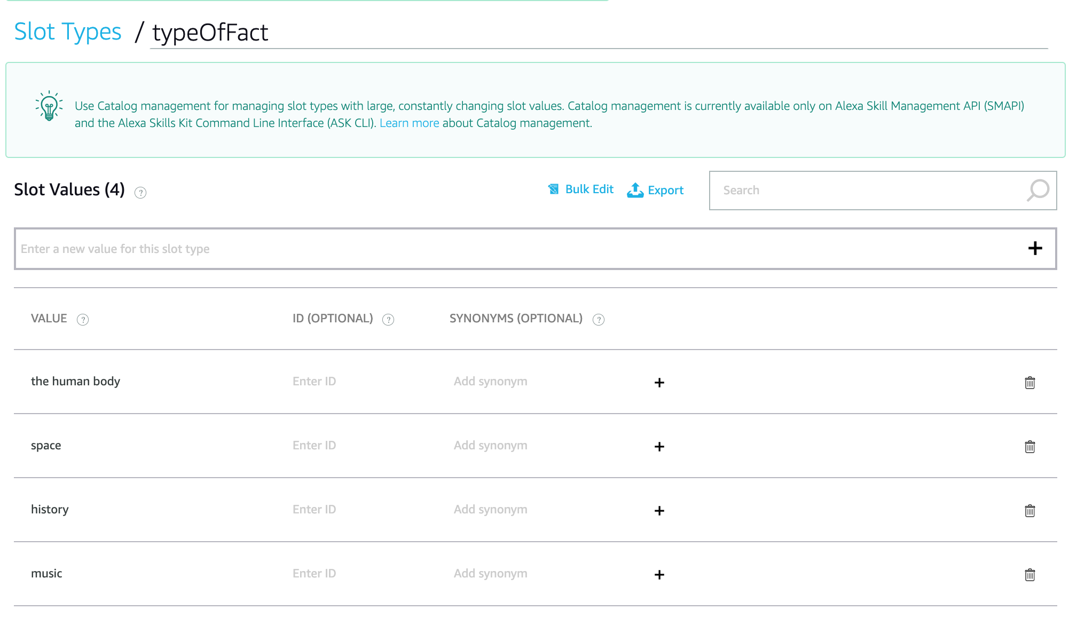Click plus to add new slot value

click(x=1035, y=248)
